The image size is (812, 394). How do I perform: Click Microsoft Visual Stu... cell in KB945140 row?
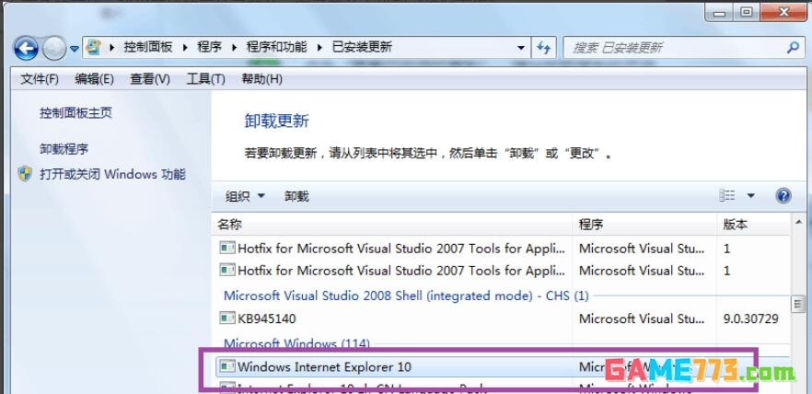point(642,319)
